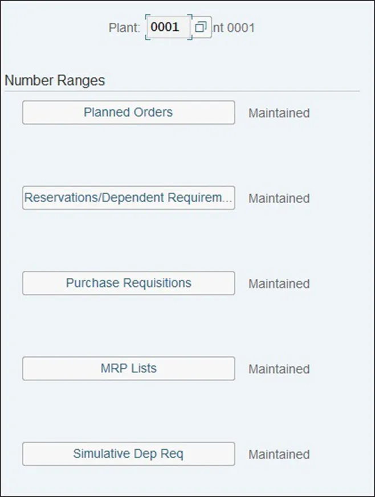
Task: Open Planned Orders number ranges
Action: pos(128,113)
